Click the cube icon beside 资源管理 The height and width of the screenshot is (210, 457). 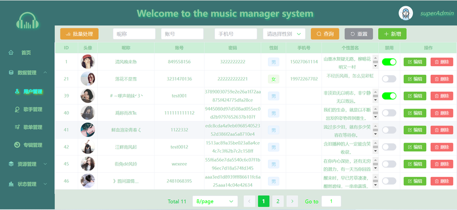(11, 164)
